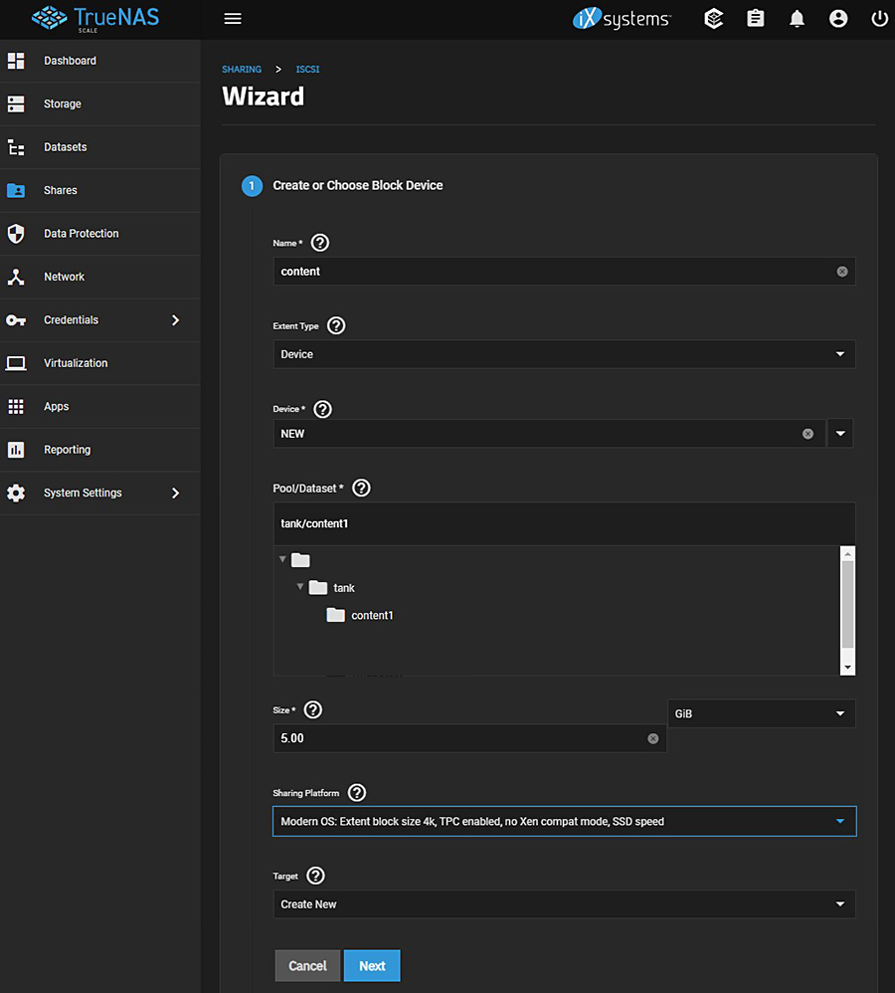Viewport: 895px width, 993px height.
Task: Expand the Target dropdown showing Create New
Action: click(x=564, y=904)
